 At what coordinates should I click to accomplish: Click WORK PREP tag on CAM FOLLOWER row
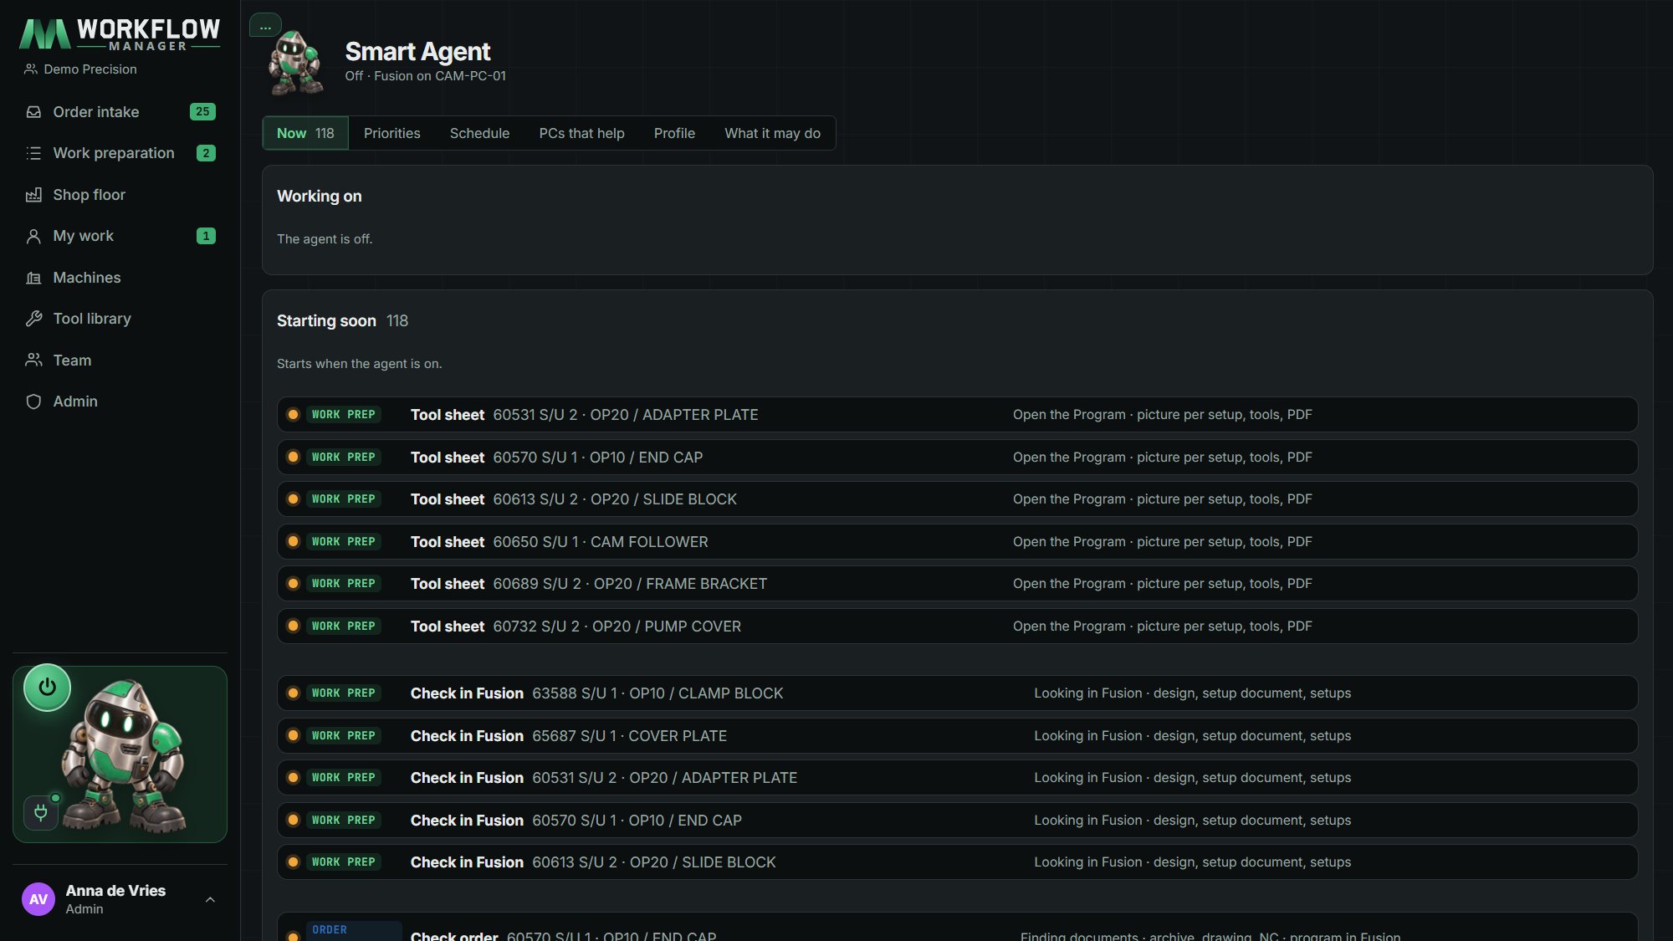click(x=344, y=542)
